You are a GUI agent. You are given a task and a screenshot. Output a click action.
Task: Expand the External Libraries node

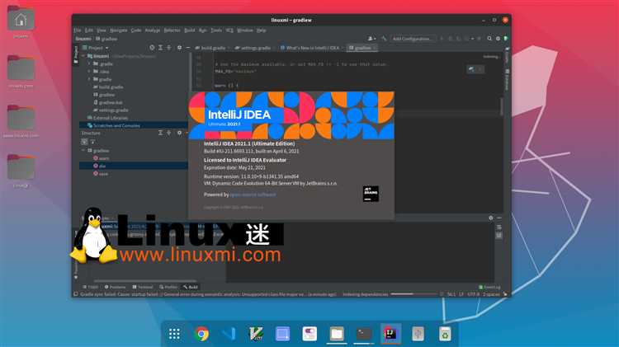pos(111,117)
